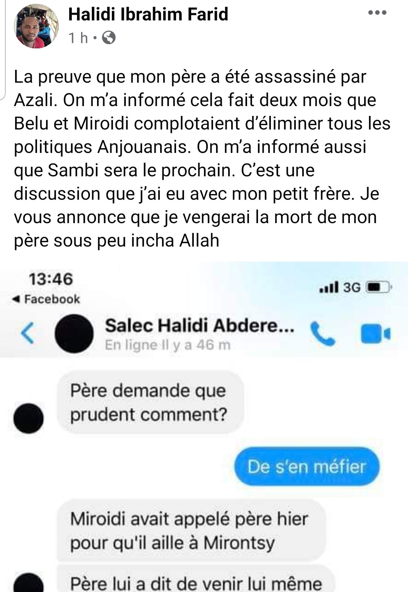Image resolution: width=408 pixels, height=592 pixels.
Task: Tap avatar beside 'prudent comment?' message
Action: click(28, 418)
